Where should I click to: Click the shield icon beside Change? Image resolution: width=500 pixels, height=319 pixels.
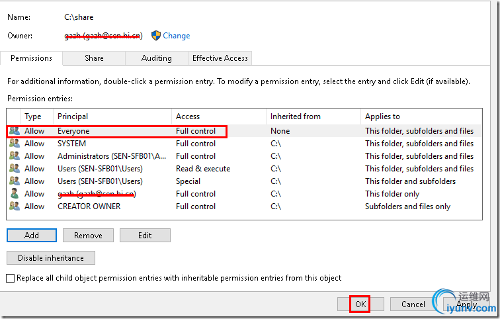(x=156, y=36)
